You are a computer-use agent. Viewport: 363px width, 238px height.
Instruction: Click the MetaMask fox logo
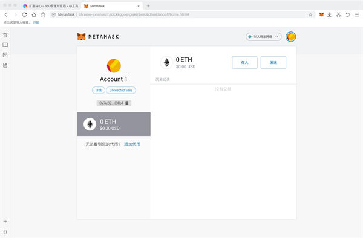(x=81, y=36)
